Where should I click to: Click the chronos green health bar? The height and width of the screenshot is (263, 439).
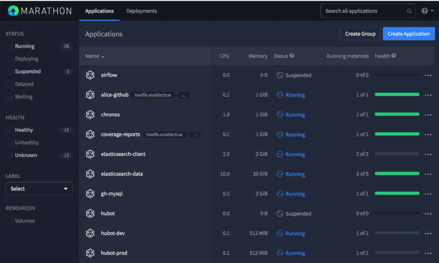pos(397,114)
